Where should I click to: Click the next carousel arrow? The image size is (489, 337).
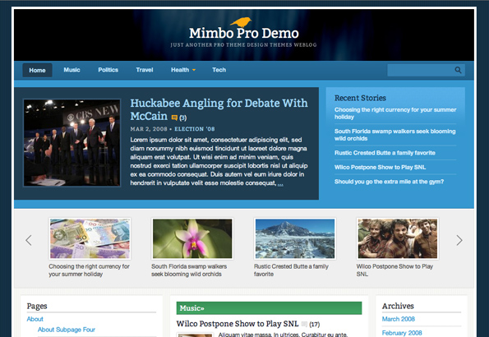pyautogui.click(x=459, y=240)
